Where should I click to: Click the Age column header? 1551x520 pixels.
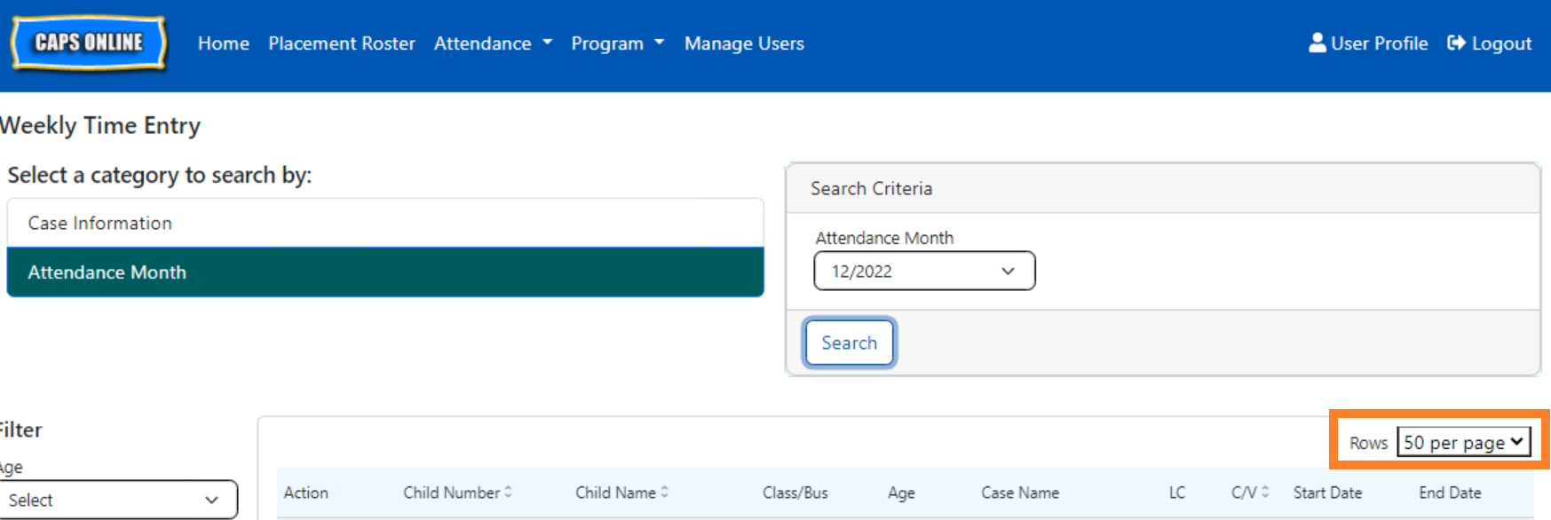pyautogui.click(x=901, y=493)
